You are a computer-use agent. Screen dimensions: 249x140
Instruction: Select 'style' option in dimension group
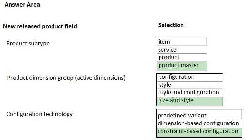(x=190, y=85)
